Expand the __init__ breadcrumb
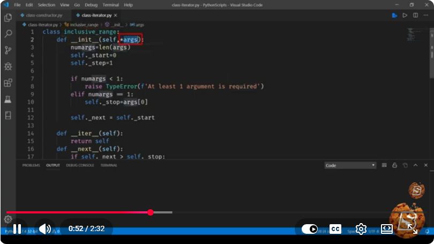434x244 pixels. point(114,25)
